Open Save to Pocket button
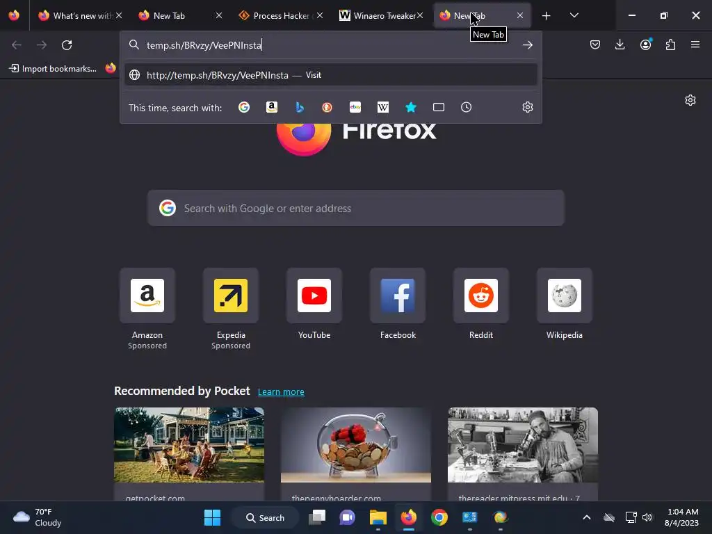 595,44
